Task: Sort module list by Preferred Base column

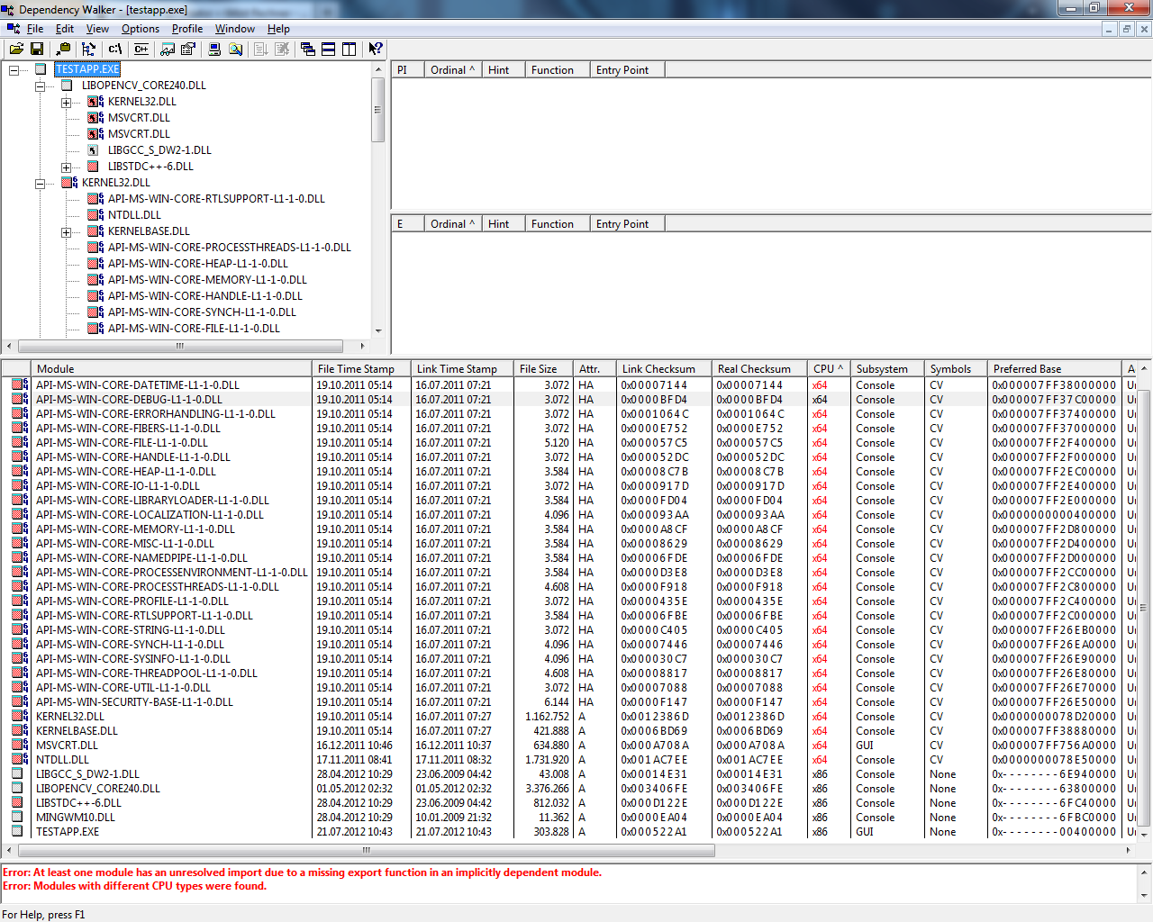Action: coord(1055,368)
